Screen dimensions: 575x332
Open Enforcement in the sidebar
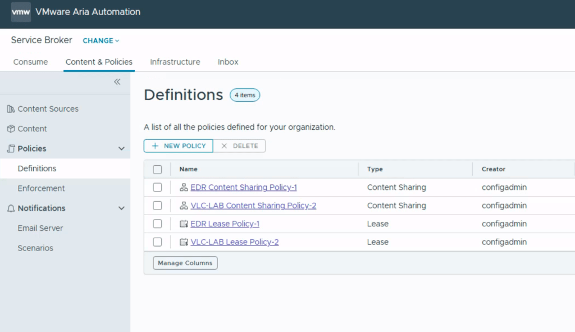pos(41,188)
